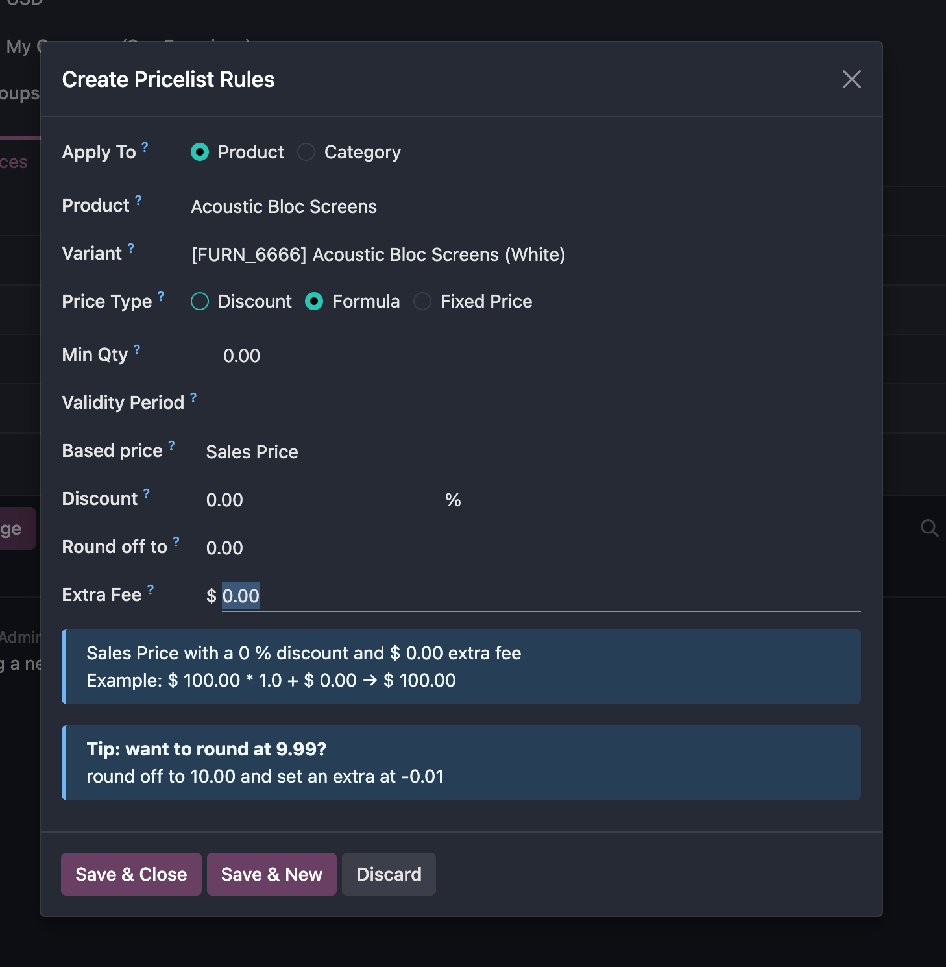Click the help icon next to Apply To
The height and width of the screenshot is (967, 946).
coord(145,147)
